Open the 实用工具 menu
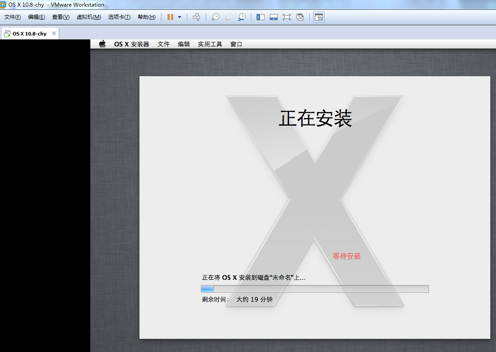The width and height of the screenshot is (496, 352). (210, 44)
